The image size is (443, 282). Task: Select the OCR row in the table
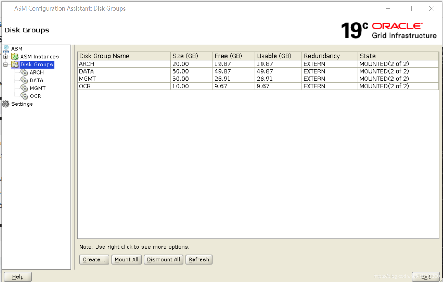258,86
